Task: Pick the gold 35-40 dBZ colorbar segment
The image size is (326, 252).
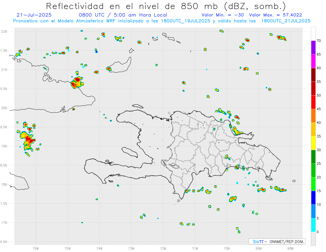Action: (x=313, y=129)
